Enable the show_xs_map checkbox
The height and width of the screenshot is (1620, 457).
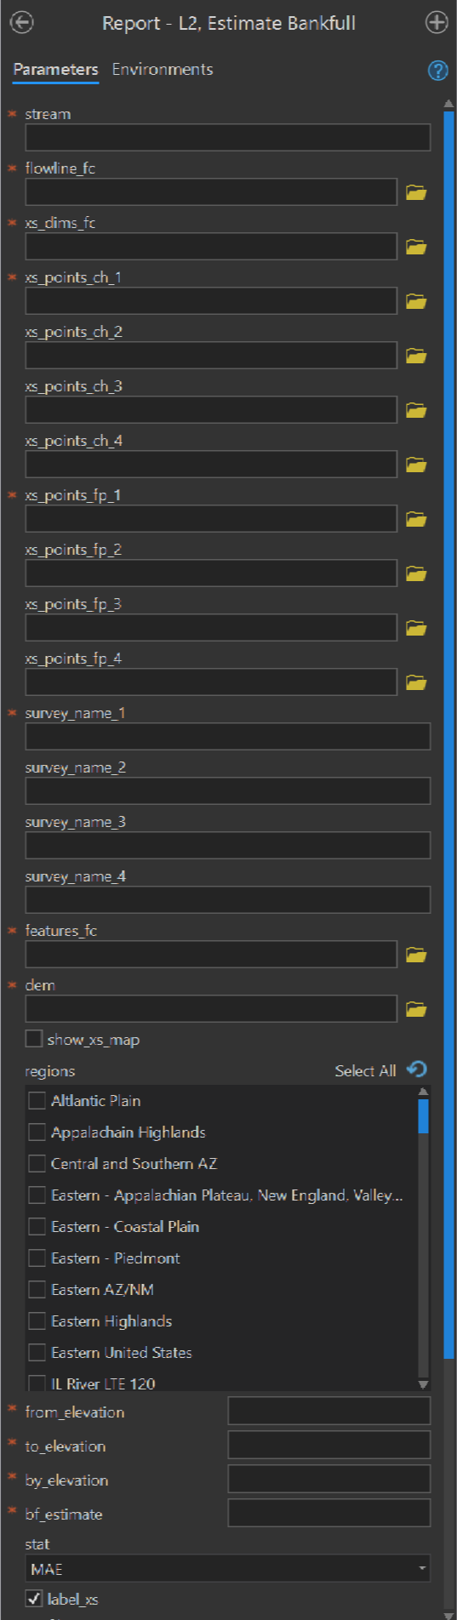(34, 1039)
